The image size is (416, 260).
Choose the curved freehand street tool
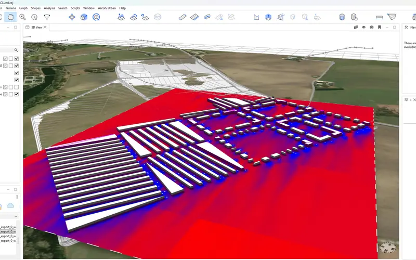tap(207, 17)
